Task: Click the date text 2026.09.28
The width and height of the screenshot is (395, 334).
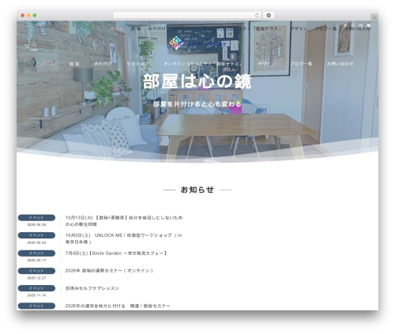Action: click(x=36, y=225)
